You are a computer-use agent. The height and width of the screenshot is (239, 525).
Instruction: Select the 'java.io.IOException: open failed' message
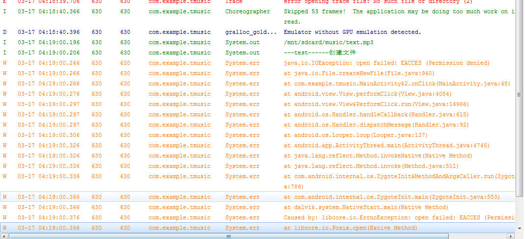pyautogui.click(x=387, y=63)
